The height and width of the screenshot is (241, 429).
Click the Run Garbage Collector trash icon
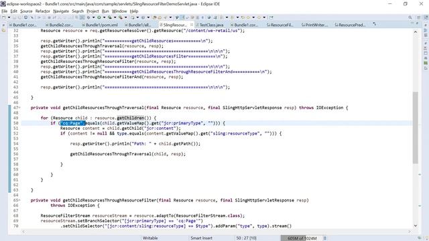pos(324,238)
